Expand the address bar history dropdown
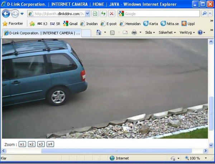 87,14
